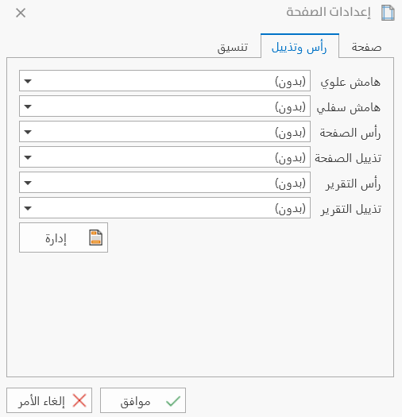Click the (بدون) value in هامش سفلي field
Screen dimensions: 402x417
tap(290, 106)
